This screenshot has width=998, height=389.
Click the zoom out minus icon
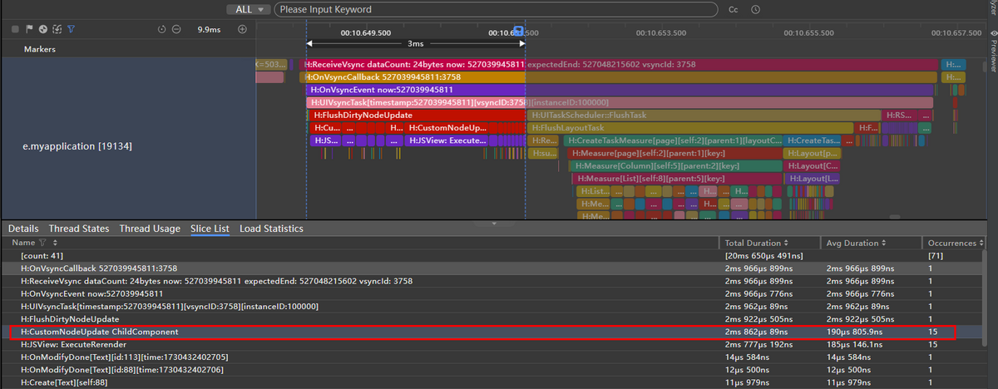pyautogui.click(x=176, y=29)
